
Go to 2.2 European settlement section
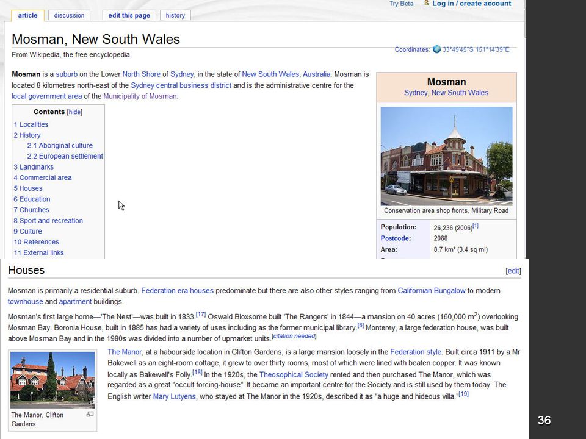(x=65, y=156)
